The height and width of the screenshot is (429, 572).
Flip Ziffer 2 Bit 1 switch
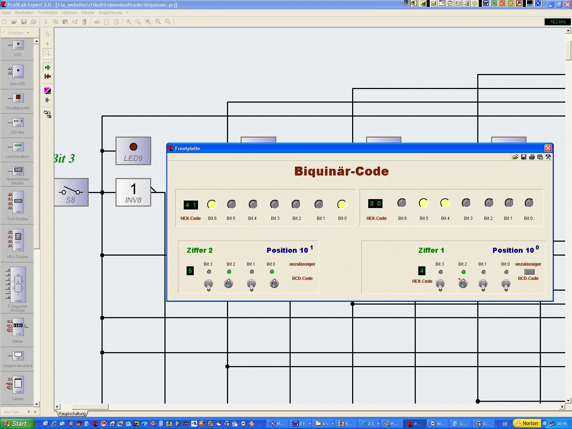251,284
